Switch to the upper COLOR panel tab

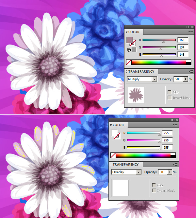[134, 32]
